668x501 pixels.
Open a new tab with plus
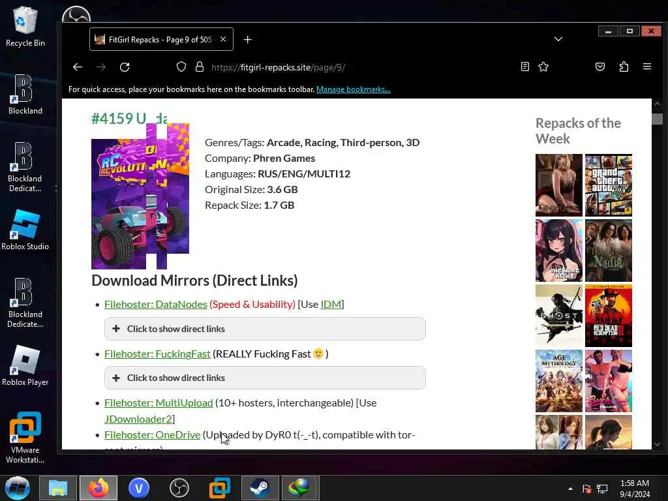247,40
